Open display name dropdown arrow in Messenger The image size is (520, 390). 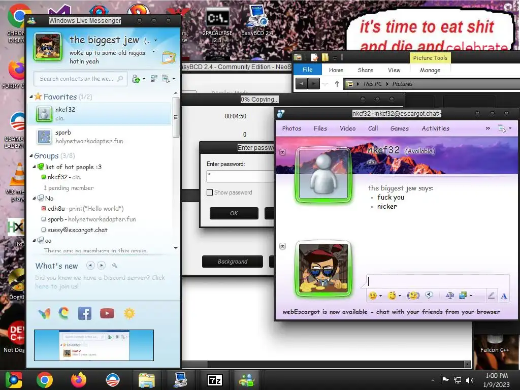coord(155,41)
